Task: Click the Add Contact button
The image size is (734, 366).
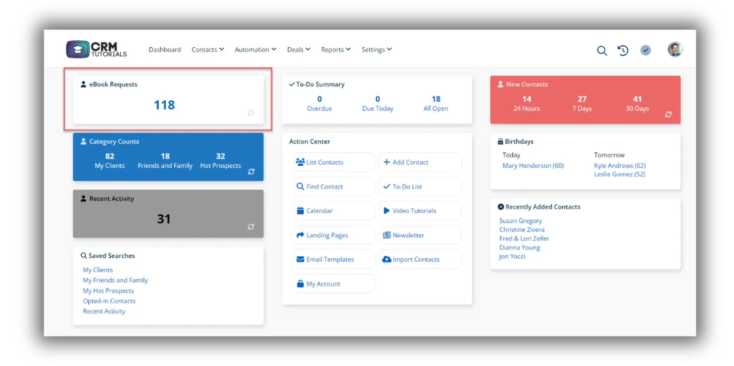Action: pos(420,162)
